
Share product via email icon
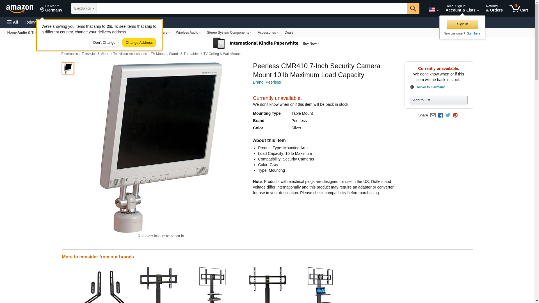coord(433,115)
